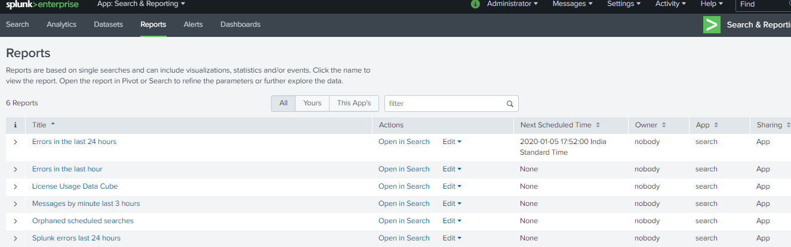Click the reports filter text field

[x=445, y=104]
